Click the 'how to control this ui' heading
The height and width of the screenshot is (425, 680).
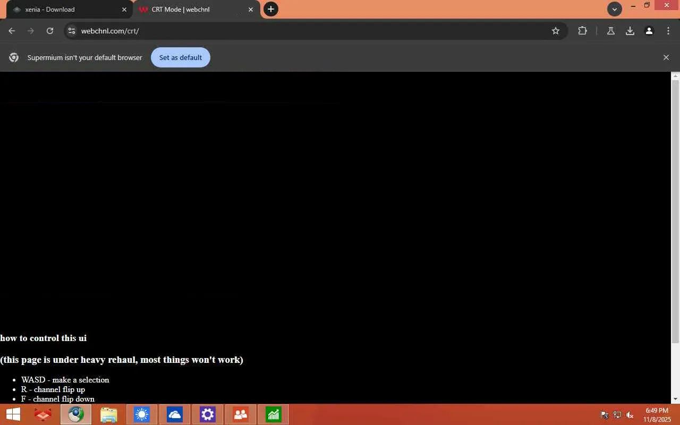point(43,338)
